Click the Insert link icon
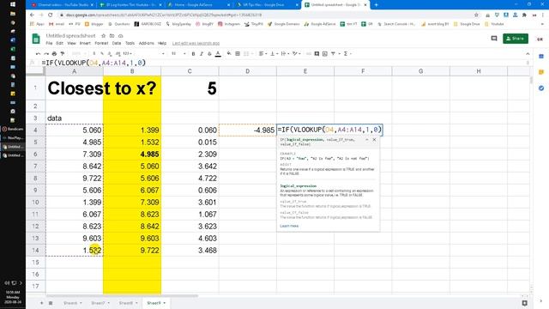 click(x=309, y=53)
